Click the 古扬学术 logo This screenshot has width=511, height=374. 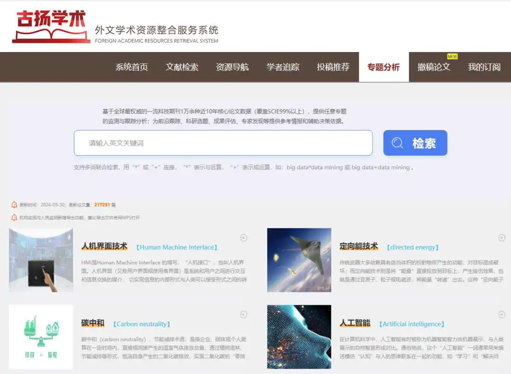[51, 26]
